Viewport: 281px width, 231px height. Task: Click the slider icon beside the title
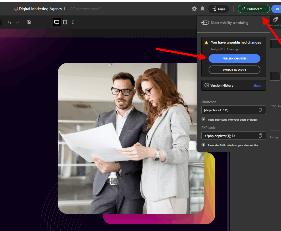coord(16,8)
